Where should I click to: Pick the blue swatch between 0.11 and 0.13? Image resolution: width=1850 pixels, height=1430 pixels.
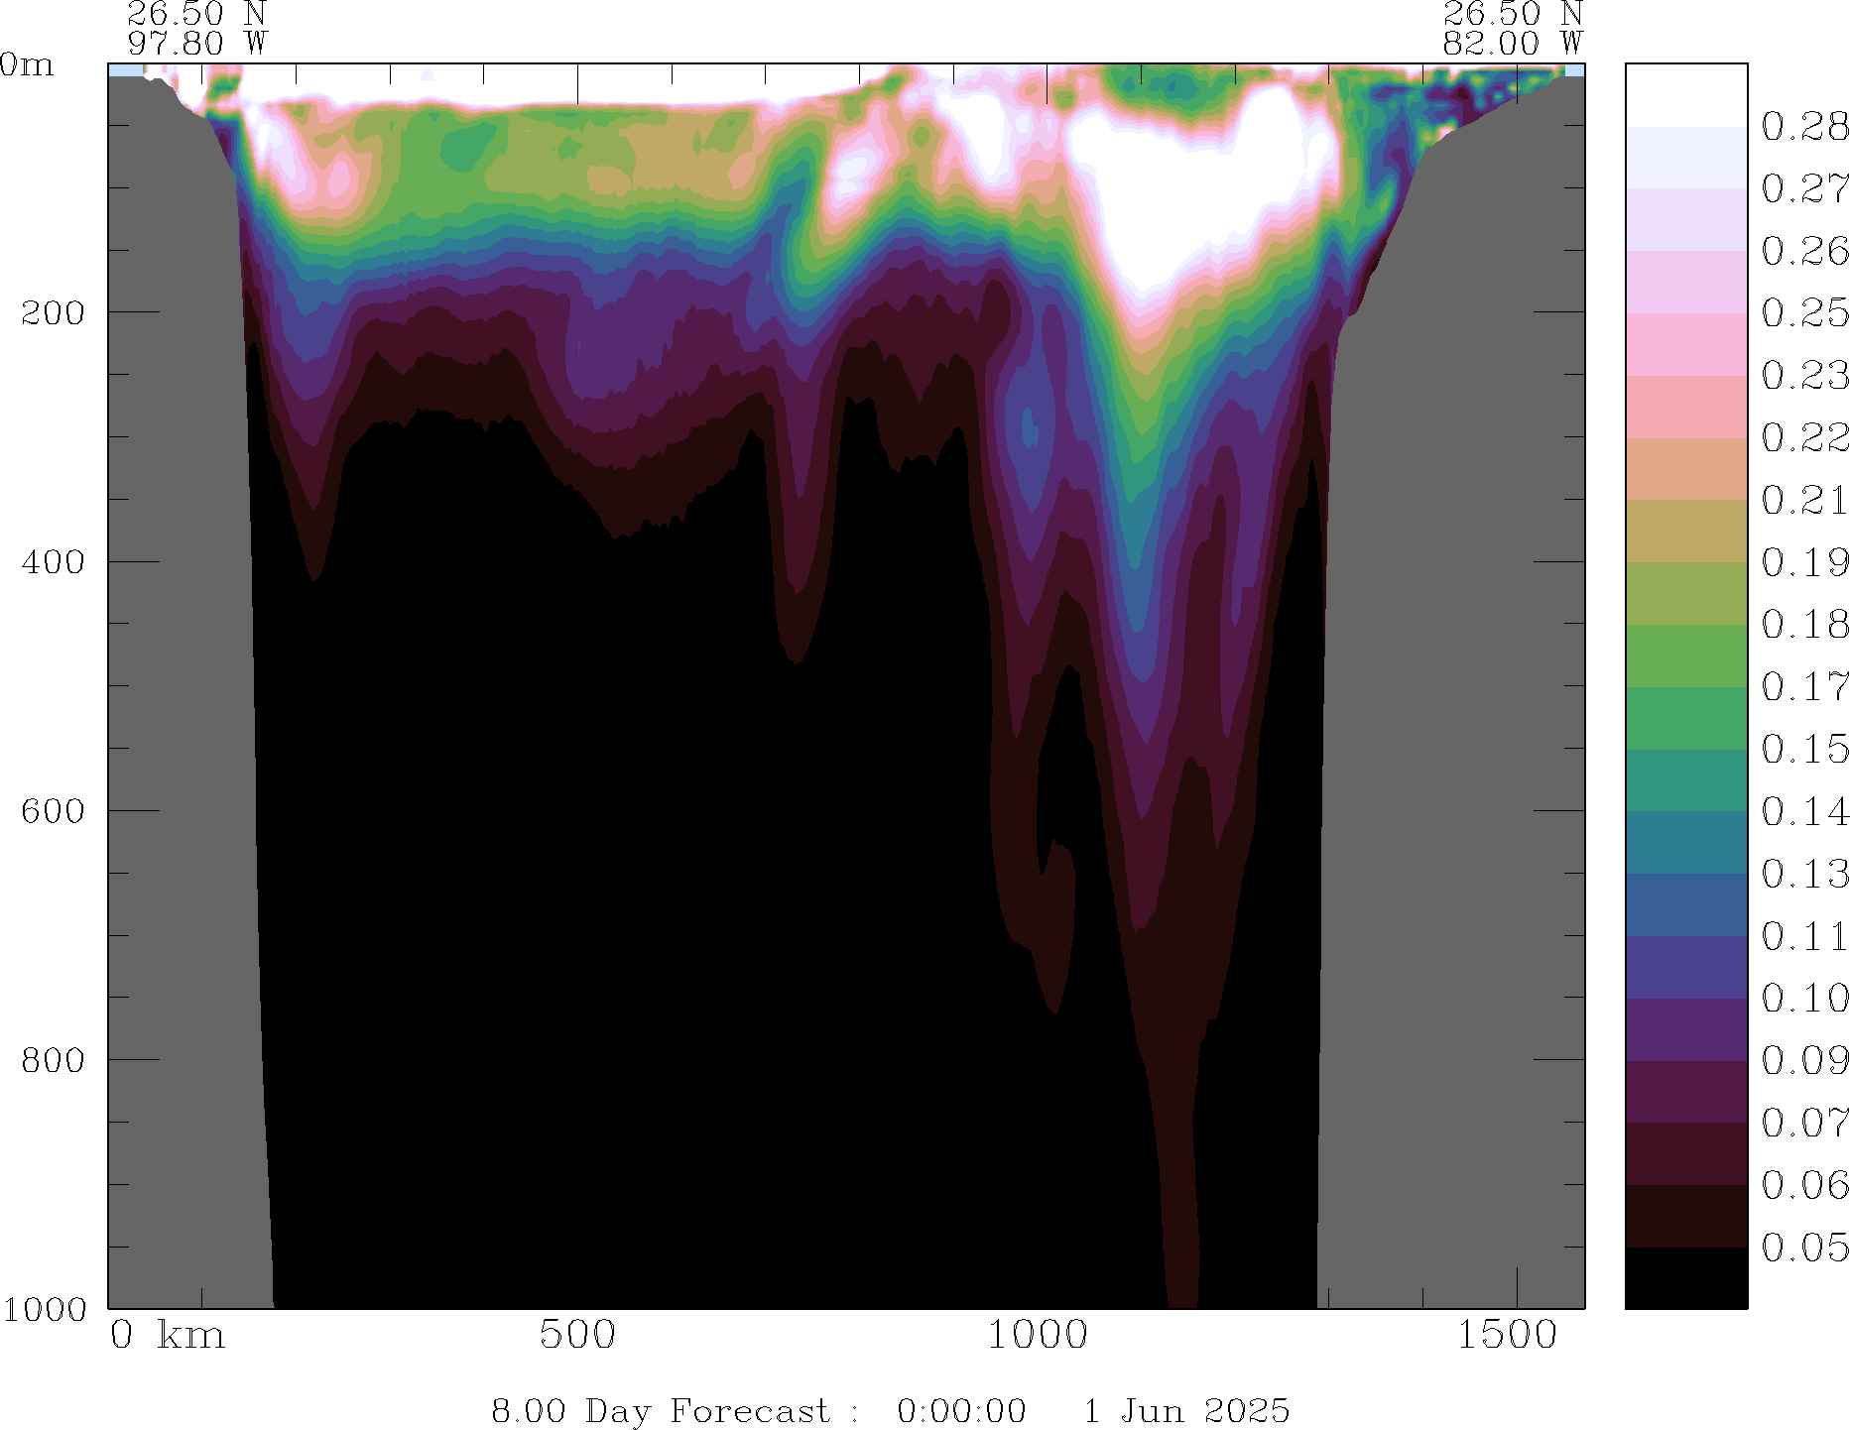[x=1685, y=904]
